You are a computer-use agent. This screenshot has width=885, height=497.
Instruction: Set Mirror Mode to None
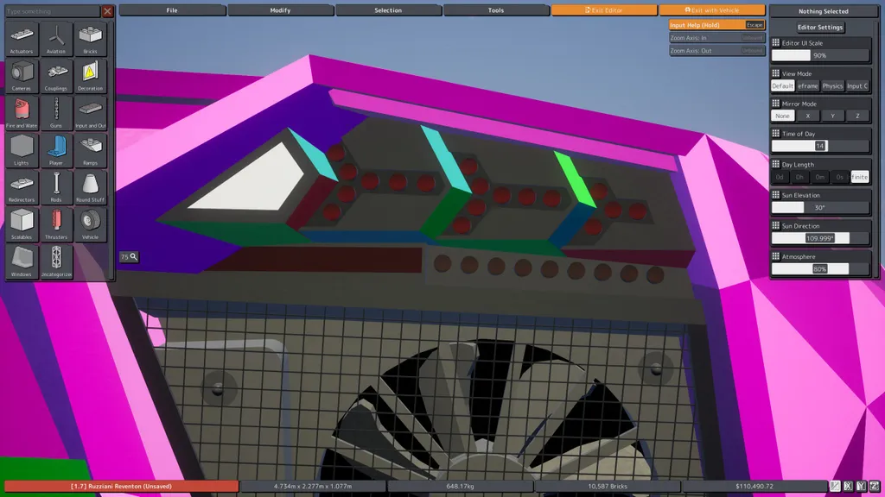click(782, 116)
